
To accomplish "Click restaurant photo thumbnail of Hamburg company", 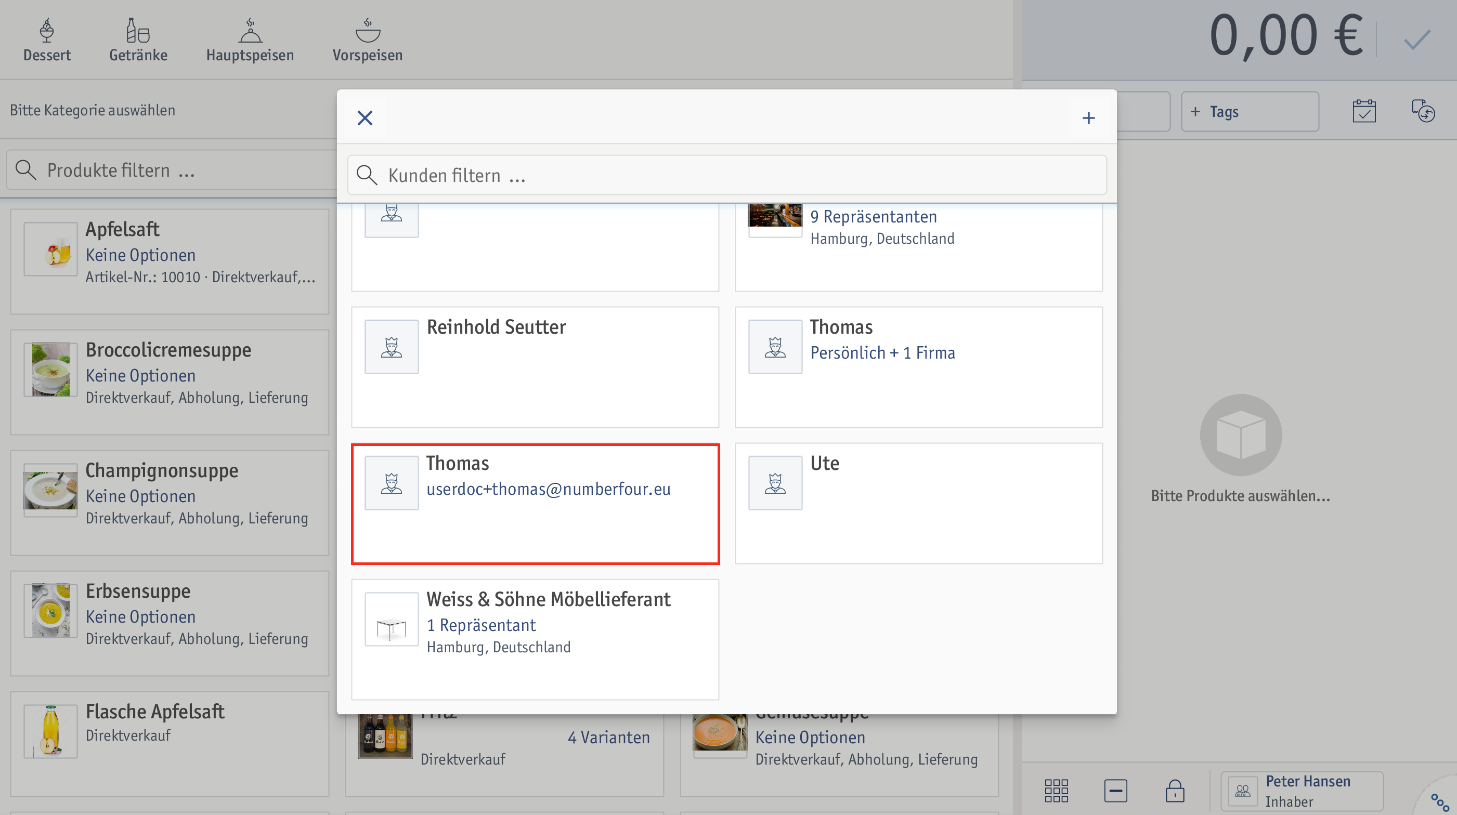I will pos(775,216).
